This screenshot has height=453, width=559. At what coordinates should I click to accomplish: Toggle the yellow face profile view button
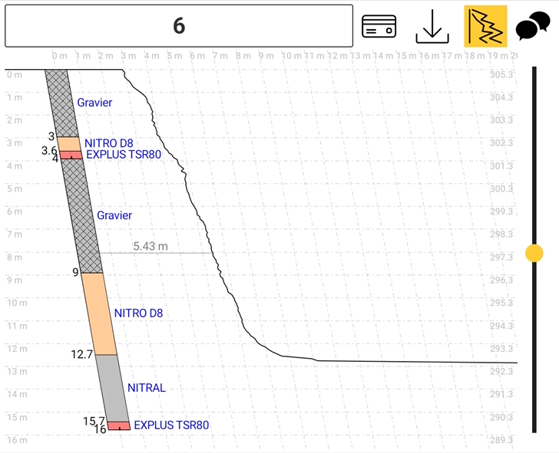click(x=485, y=26)
